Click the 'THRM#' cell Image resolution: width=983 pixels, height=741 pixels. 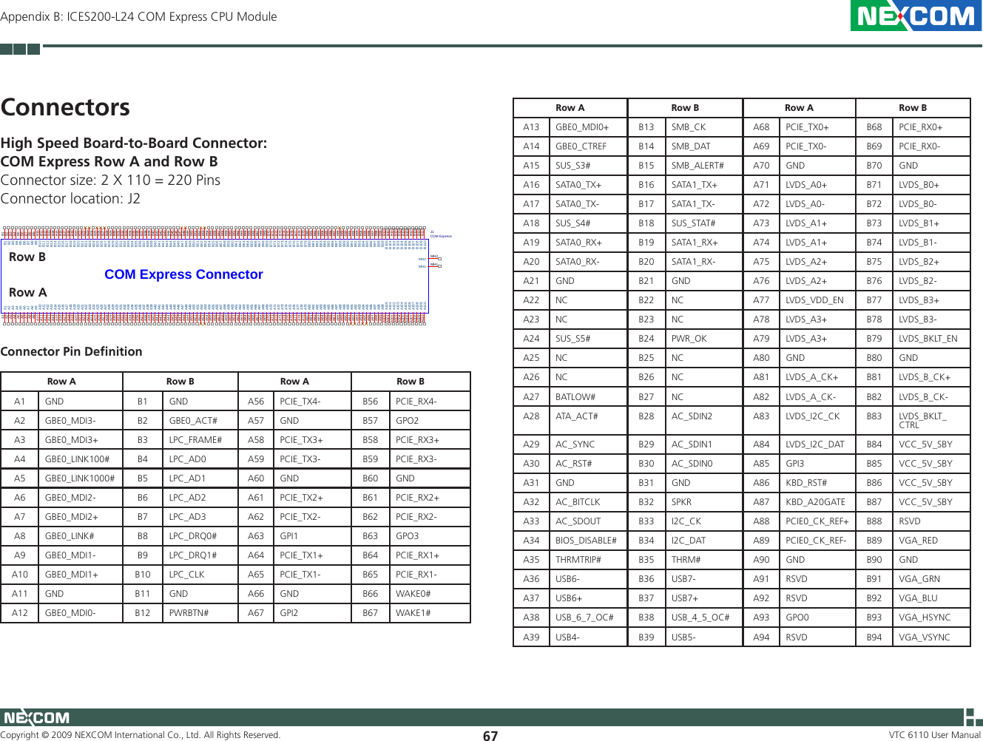(x=703, y=559)
